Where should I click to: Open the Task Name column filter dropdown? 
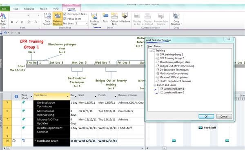[67, 96]
